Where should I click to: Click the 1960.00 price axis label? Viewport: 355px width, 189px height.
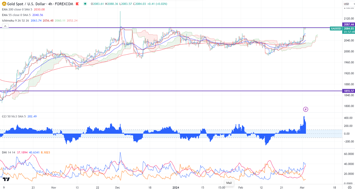coord(349,62)
